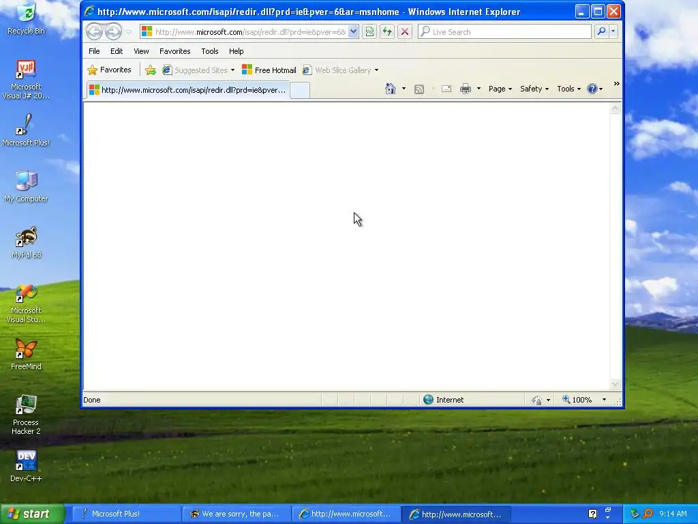Expand the address bar history dropdown
698x524 pixels.
click(354, 31)
